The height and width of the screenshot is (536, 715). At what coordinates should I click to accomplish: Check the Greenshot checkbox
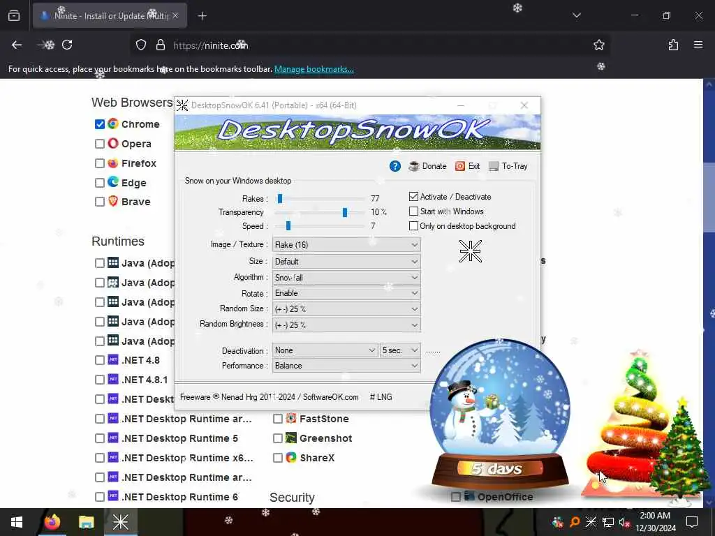pos(278,438)
